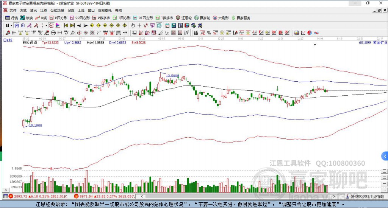Click the zigzag V line icon
388x208 pixels.
pyautogui.click(x=167, y=33)
